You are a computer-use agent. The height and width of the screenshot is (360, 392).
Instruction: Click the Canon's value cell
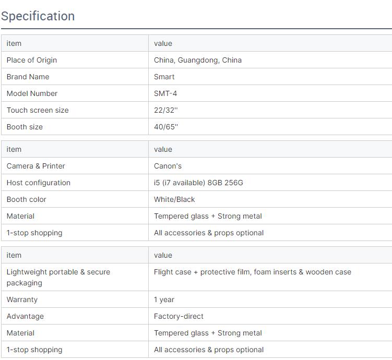[168, 166]
